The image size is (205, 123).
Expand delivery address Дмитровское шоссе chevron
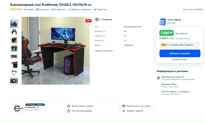point(200,78)
